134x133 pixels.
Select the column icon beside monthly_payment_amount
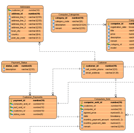[x=82, y=120]
